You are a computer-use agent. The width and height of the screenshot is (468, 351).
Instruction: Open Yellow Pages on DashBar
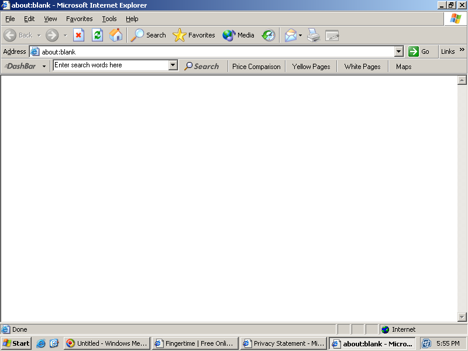311,67
